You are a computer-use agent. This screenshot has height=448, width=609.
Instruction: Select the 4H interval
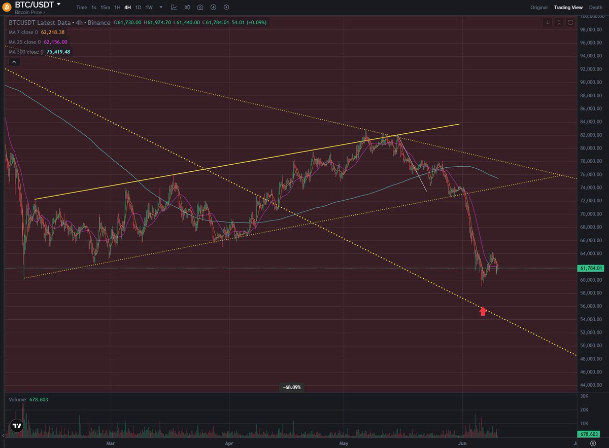tap(127, 8)
